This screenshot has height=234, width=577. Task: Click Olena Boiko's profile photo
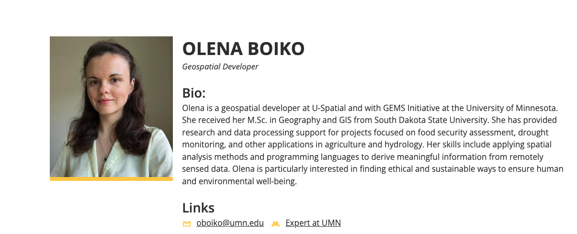pyautogui.click(x=111, y=106)
